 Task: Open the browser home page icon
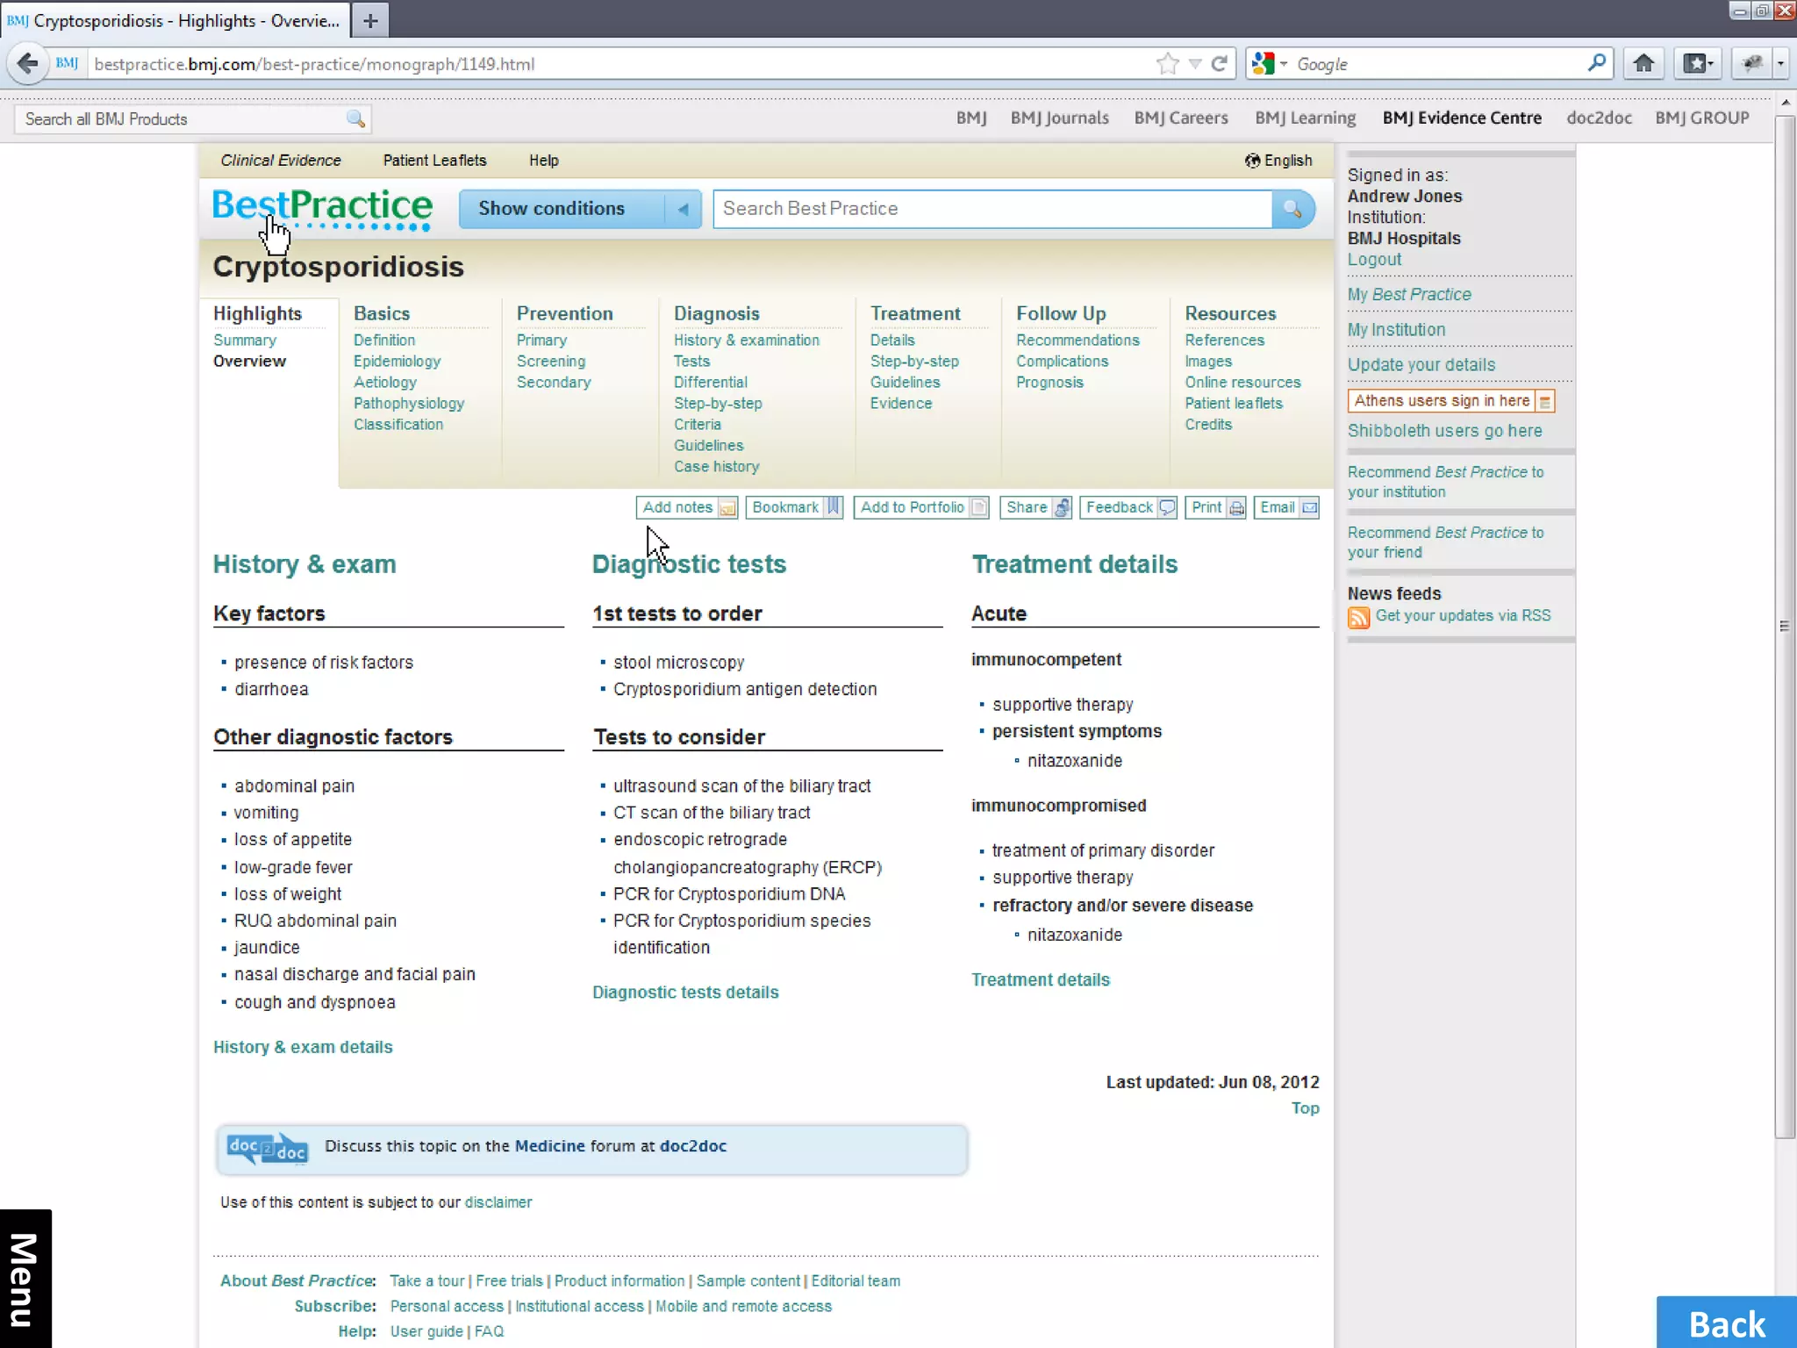(1643, 64)
